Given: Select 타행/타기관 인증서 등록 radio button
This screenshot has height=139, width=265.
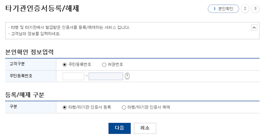Looking at the screenshot, I should (x=64, y=107).
